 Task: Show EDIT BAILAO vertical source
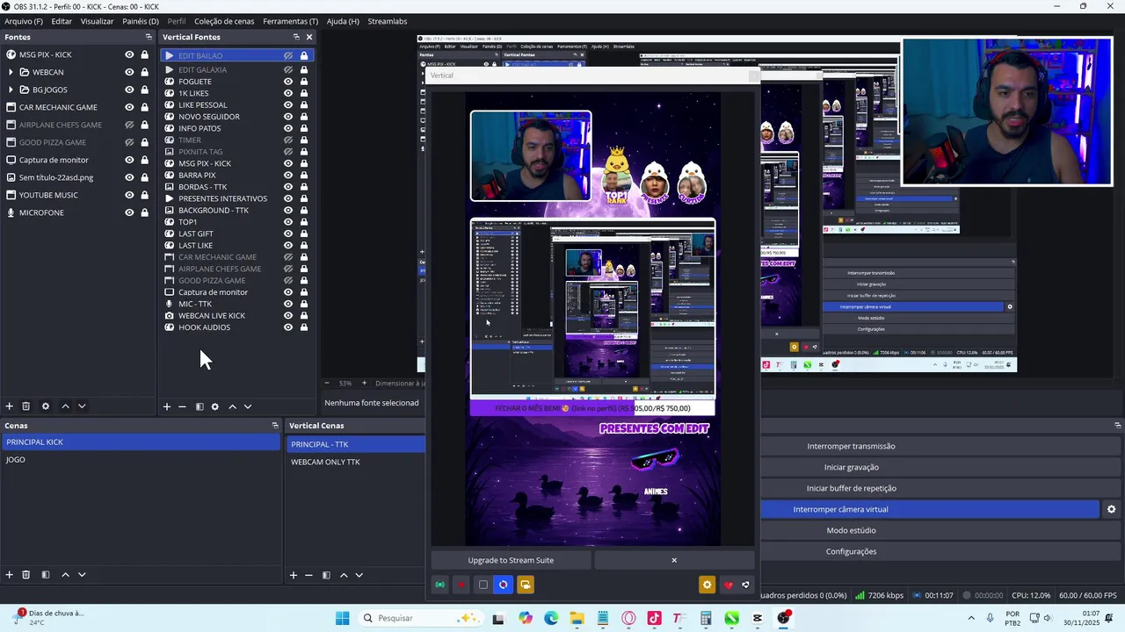click(288, 55)
